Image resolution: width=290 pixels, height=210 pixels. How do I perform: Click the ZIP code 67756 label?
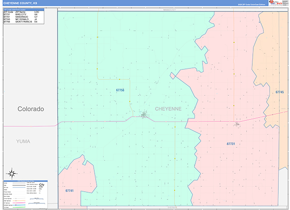pos(120,90)
